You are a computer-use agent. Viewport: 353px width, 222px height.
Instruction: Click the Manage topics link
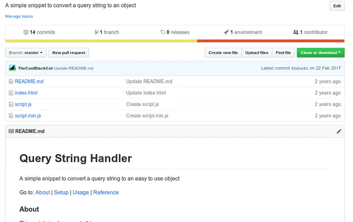(x=19, y=16)
